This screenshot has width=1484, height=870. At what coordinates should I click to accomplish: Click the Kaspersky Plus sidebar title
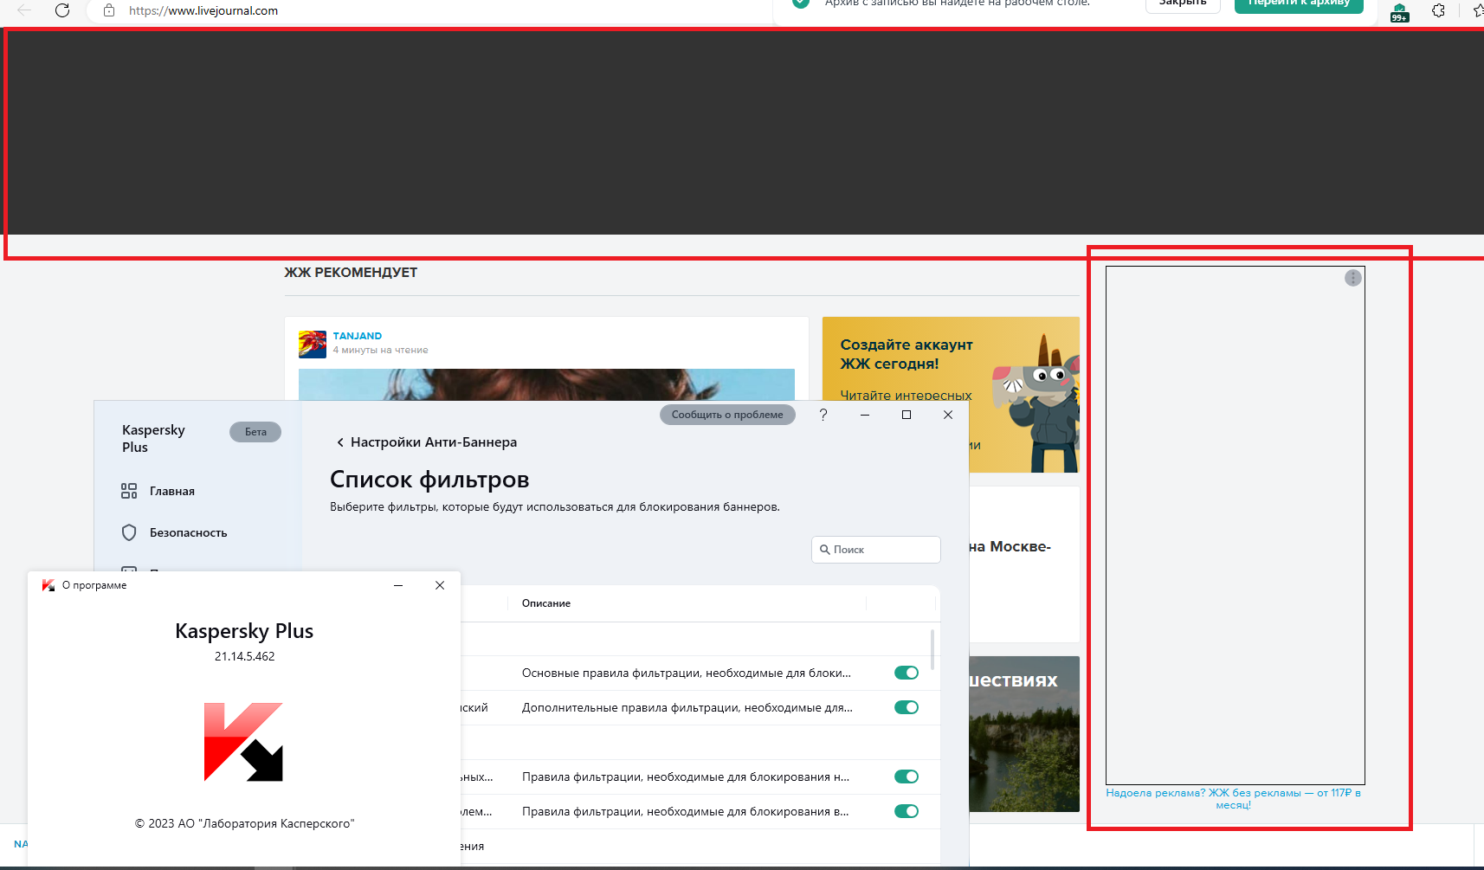pyautogui.click(x=153, y=439)
